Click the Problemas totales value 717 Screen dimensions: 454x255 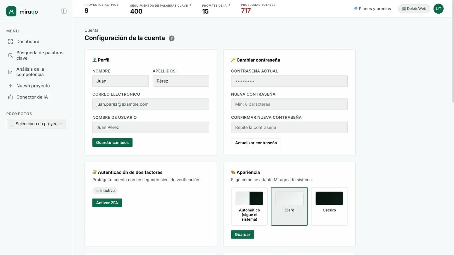[x=246, y=11]
